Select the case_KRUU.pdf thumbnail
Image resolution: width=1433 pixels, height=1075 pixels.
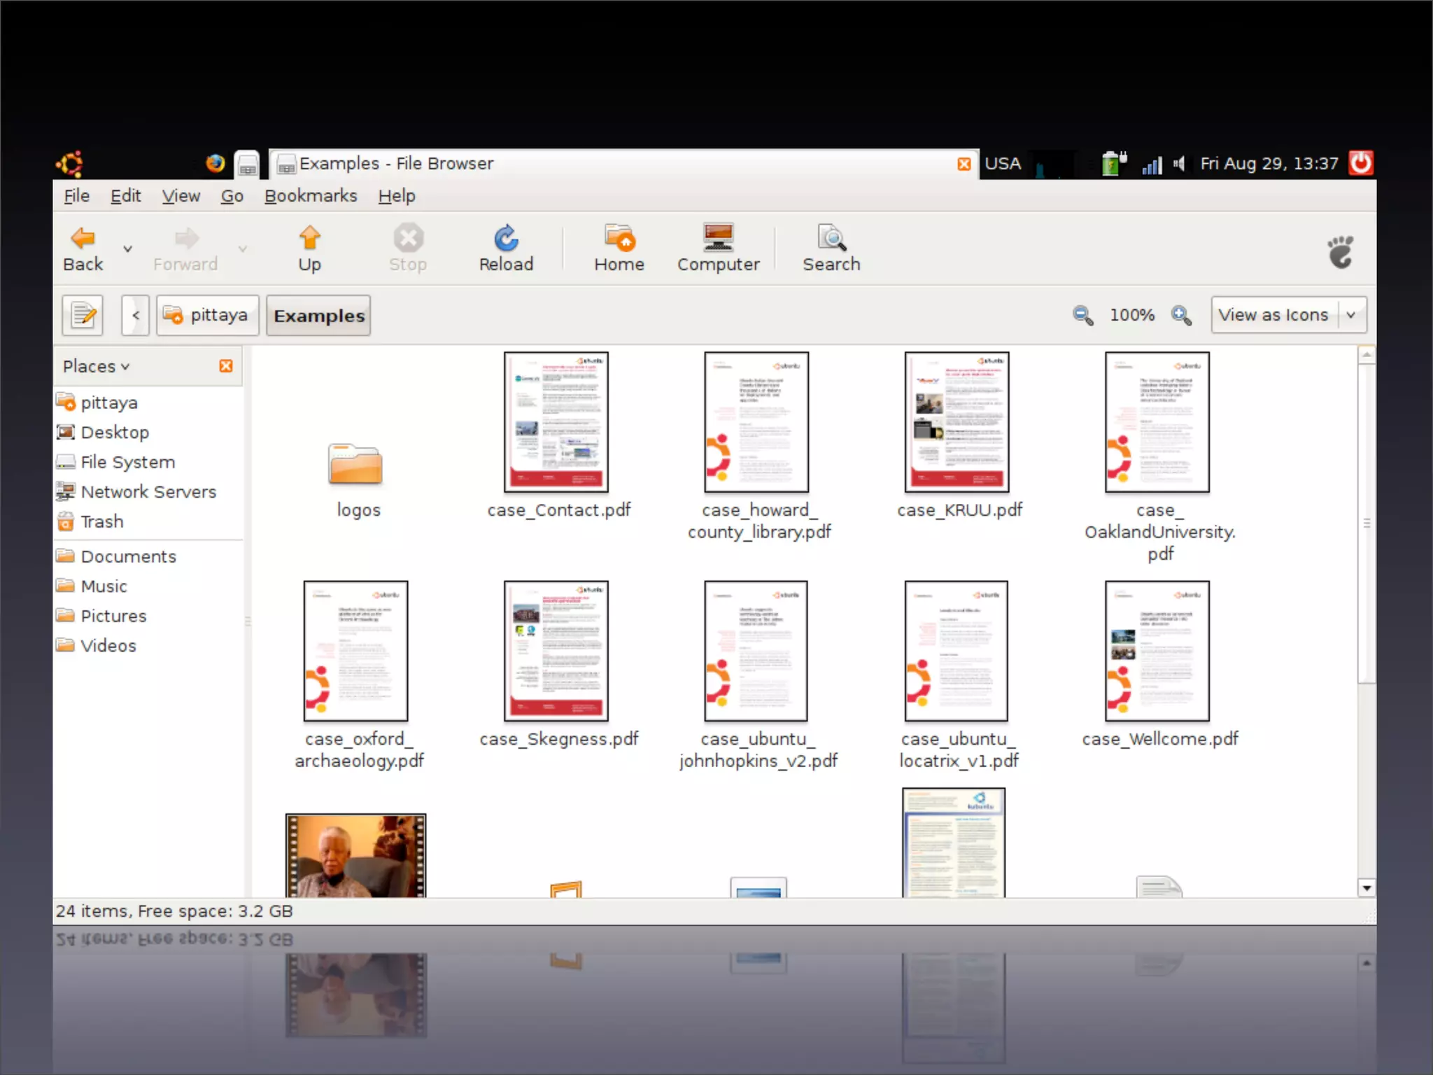point(956,422)
